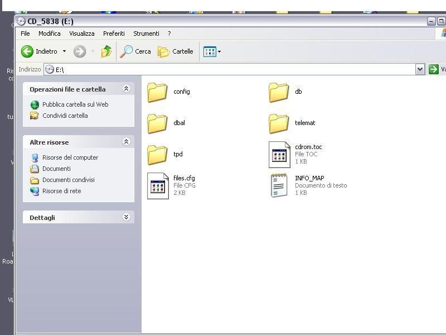Click the CD icon in the title bar
The height and width of the screenshot is (335, 446).
point(21,21)
